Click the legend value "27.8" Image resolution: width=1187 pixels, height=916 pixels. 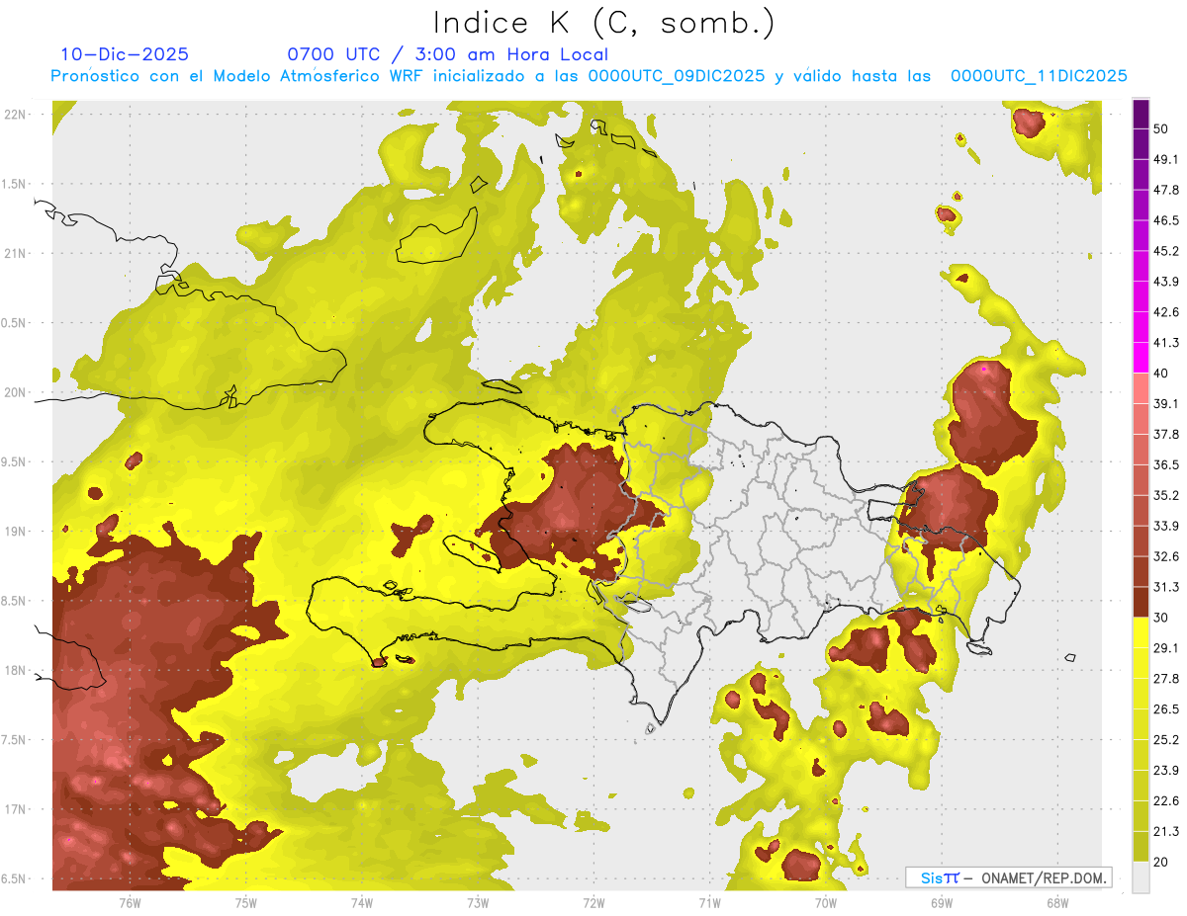[1166, 679]
